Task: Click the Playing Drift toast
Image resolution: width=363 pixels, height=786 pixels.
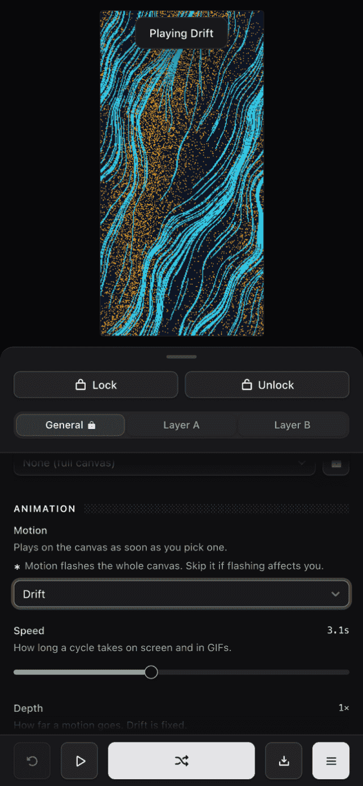Action: pyautogui.click(x=181, y=33)
